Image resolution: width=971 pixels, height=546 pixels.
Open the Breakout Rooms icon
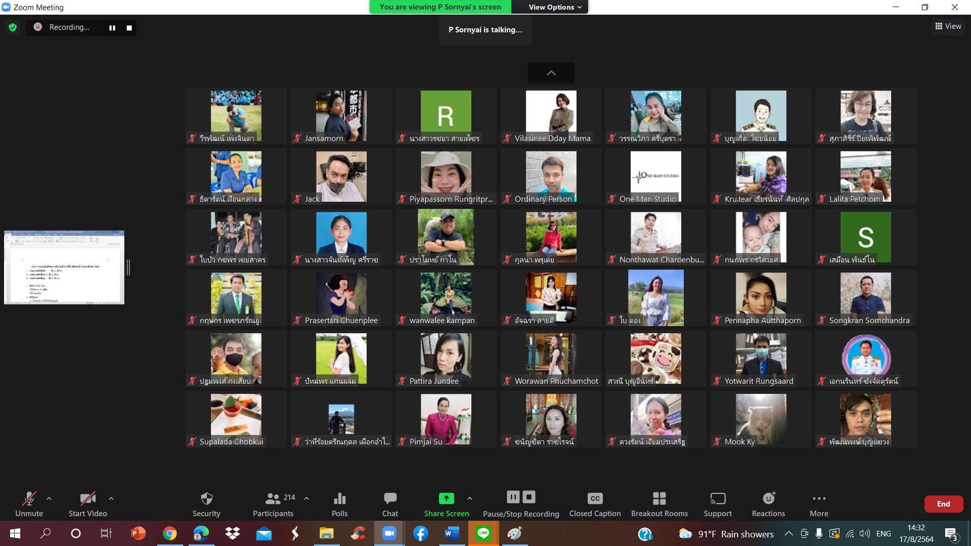pyautogui.click(x=659, y=499)
